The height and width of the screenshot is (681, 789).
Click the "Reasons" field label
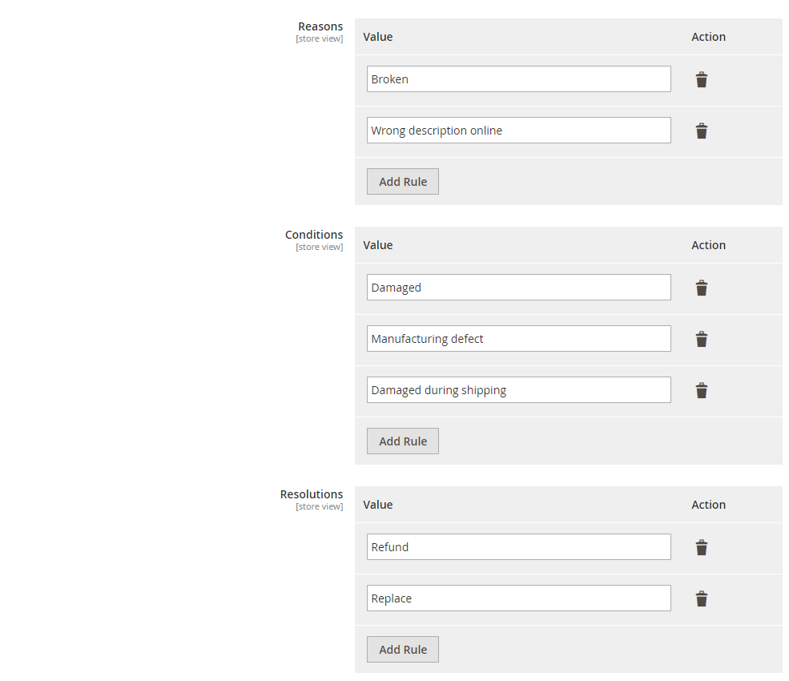pos(320,27)
